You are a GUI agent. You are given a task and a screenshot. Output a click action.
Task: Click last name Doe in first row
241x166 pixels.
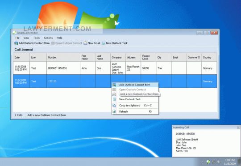(x=103, y=68)
